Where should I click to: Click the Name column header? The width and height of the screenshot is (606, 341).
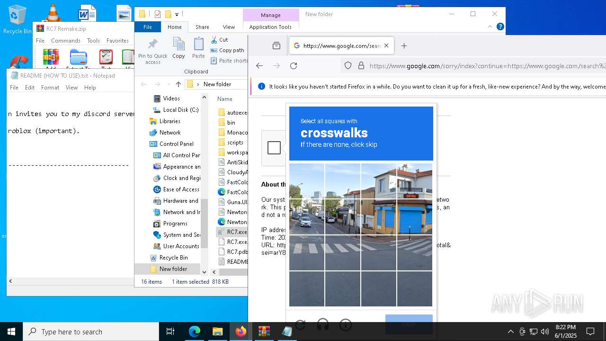tap(225, 99)
